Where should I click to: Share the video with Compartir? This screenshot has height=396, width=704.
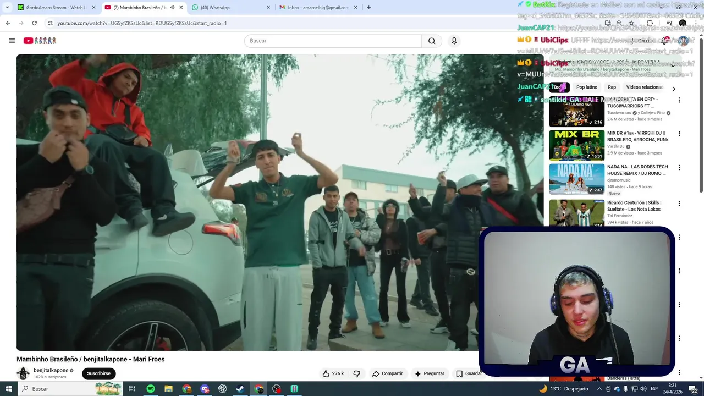coord(388,373)
